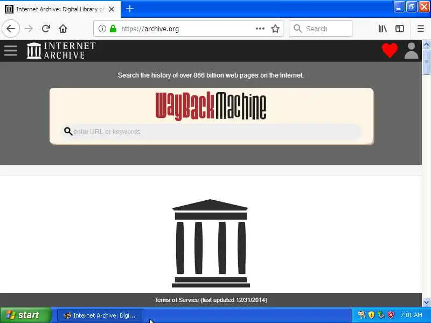Image resolution: width=431 pixels, height=323 pixels.
Task: Select the Internet Archive browser tab
Action: point(60,9)
